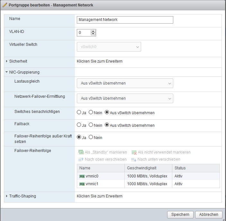This screenshot has height=221, width=226.
Task: Select 'Ja' for Switches benachrichtigen
Action: [79, 113]
